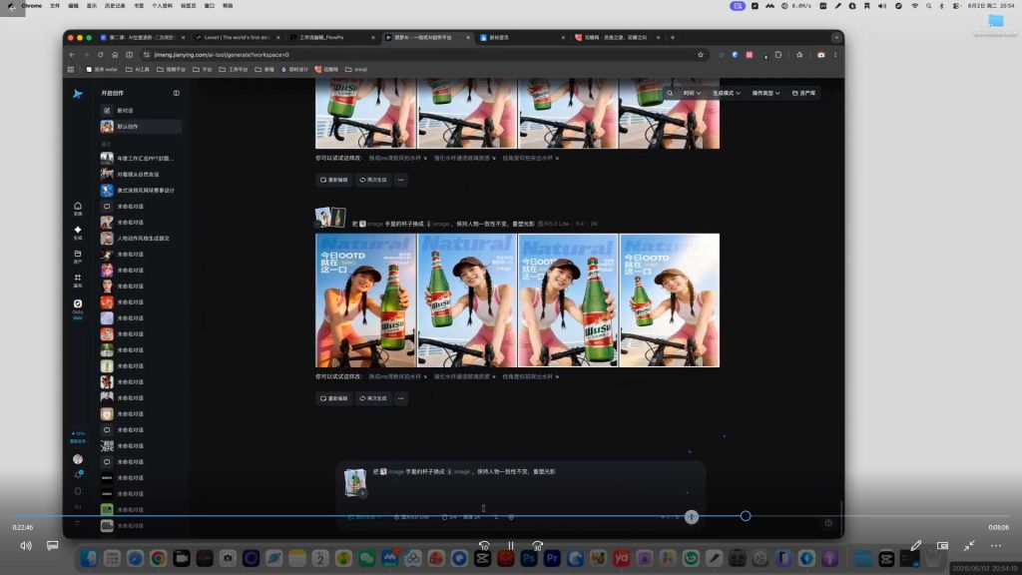Click the search icon in filter bar
This screenshot has height=575, width=1022.
click(x=670, y=93)
